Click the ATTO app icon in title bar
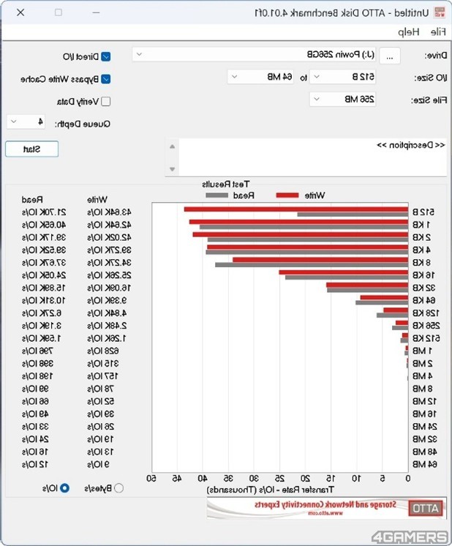Image resolution: width=452 pixels, height=546 pixels. (x=439, y=12)
